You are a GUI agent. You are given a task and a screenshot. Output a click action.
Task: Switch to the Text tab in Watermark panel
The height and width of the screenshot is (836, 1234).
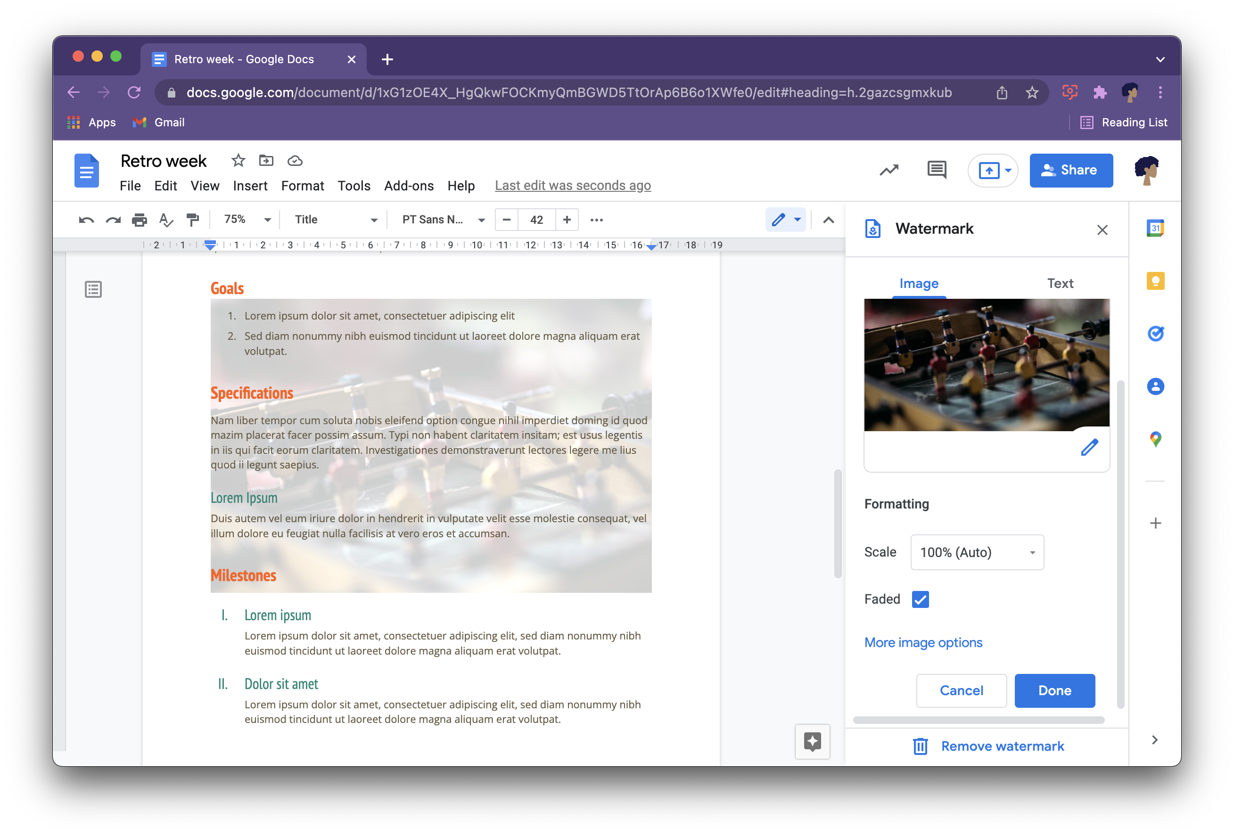[x=1059, y=284]
